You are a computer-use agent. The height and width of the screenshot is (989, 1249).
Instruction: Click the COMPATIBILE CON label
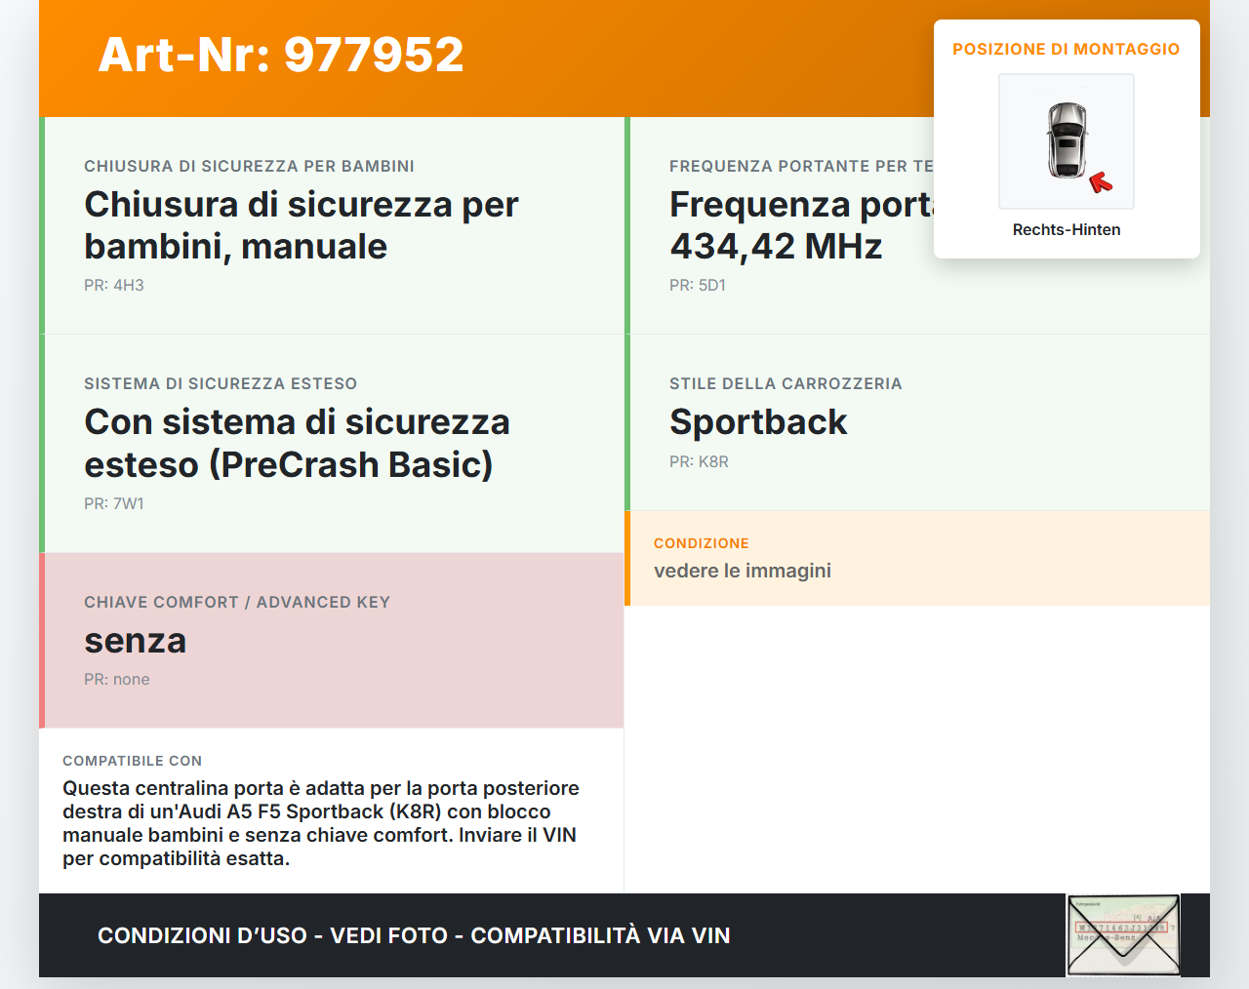[x=133, y=761]
